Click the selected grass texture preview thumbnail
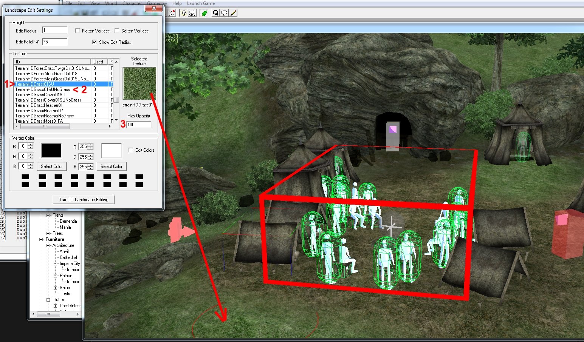 pos(139,83)
